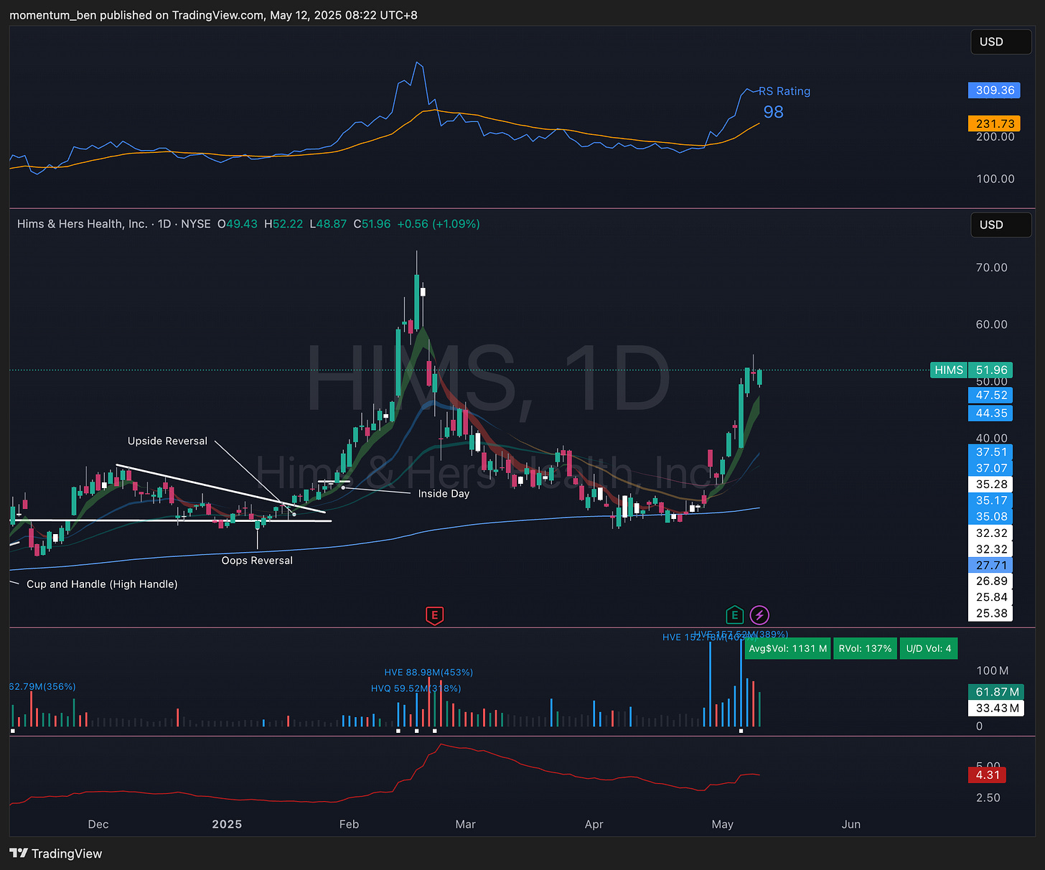Select the Oops Reversal annotation
Viewport: 1045px width, 870px height.
tap(257, 561)
